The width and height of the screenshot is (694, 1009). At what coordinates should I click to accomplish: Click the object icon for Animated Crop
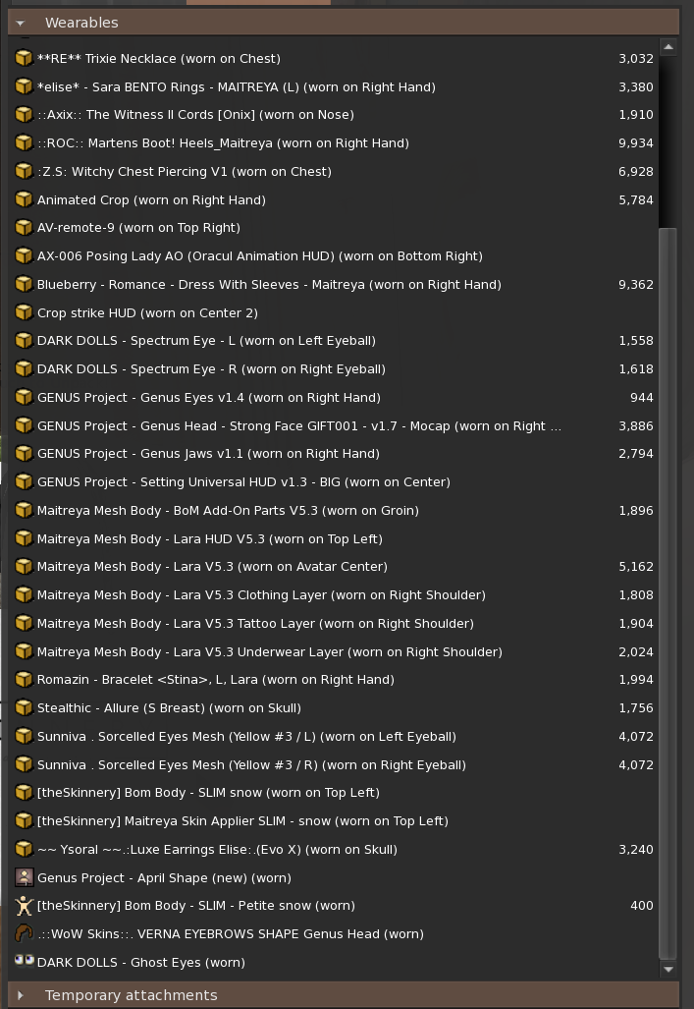point(24,200)
